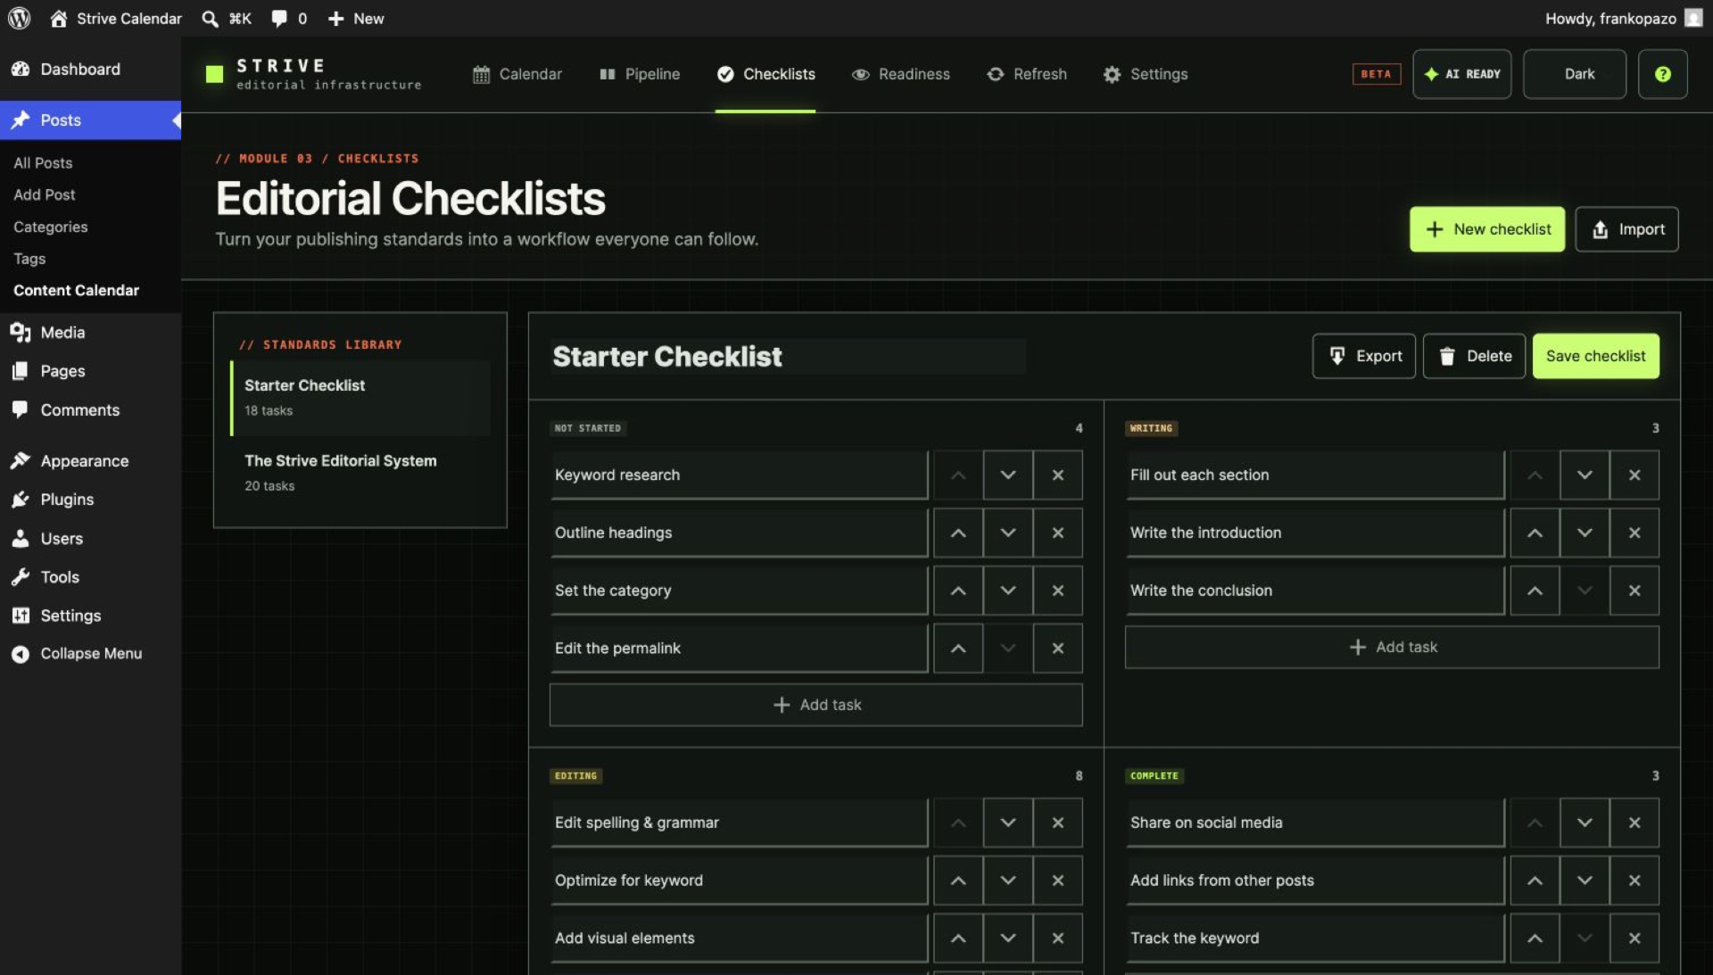Open All Posts submenu link
The height and width of the screenshot is (975, 1713).
tap(43, 162)
